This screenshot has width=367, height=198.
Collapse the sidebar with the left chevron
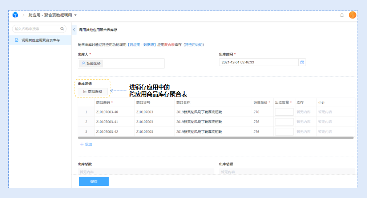point(74,30)
